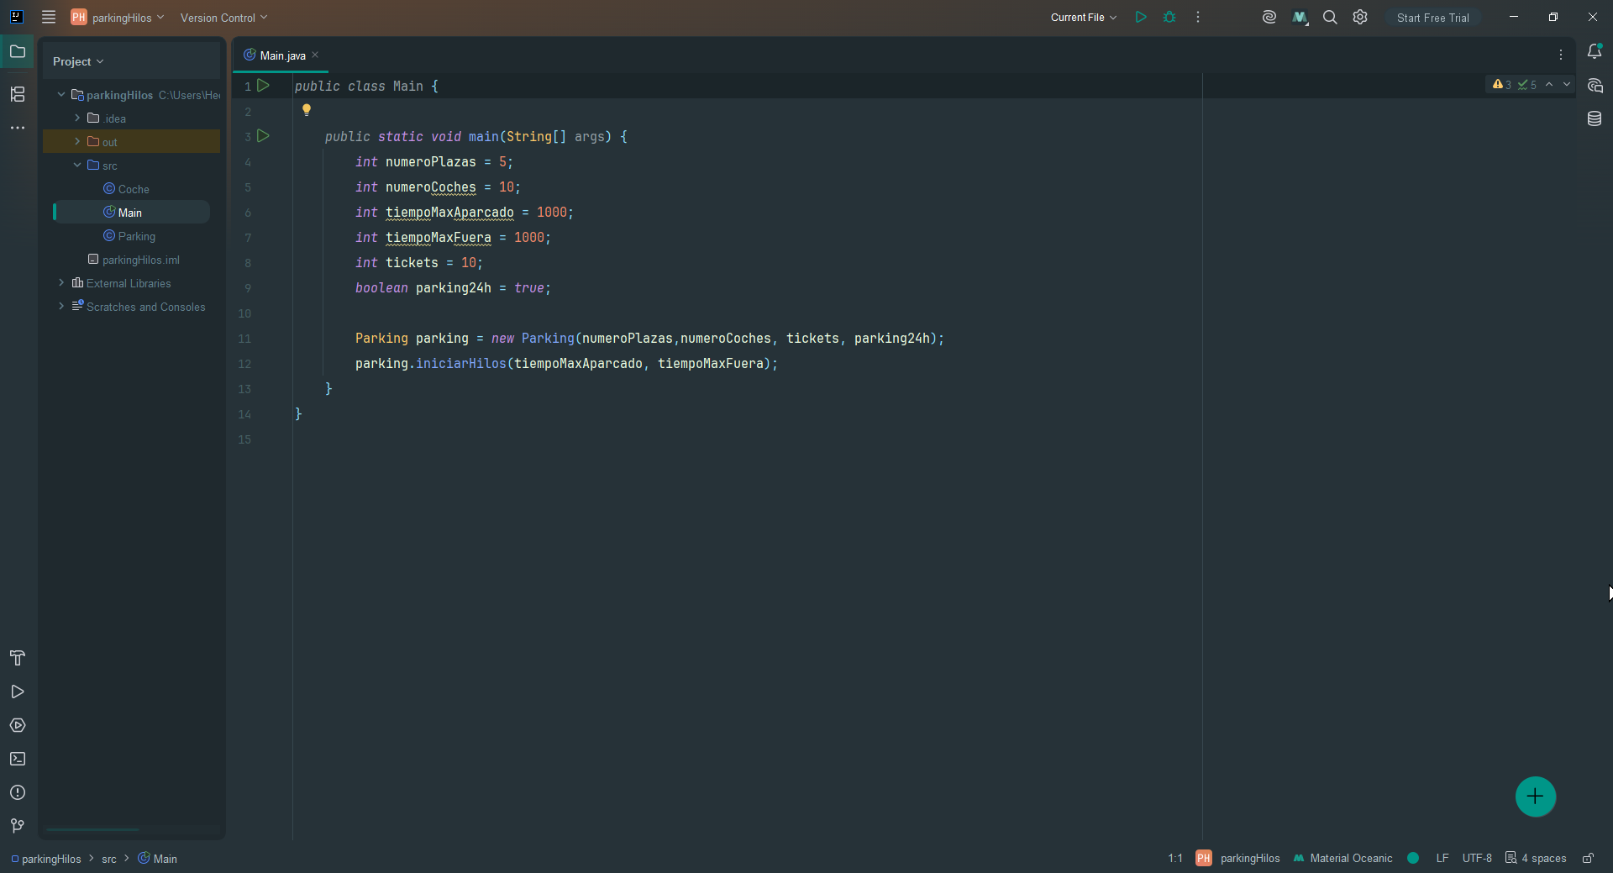Select the Main.java editor tab
Screen dimensions: 1613x873
(x=281, y=55)
